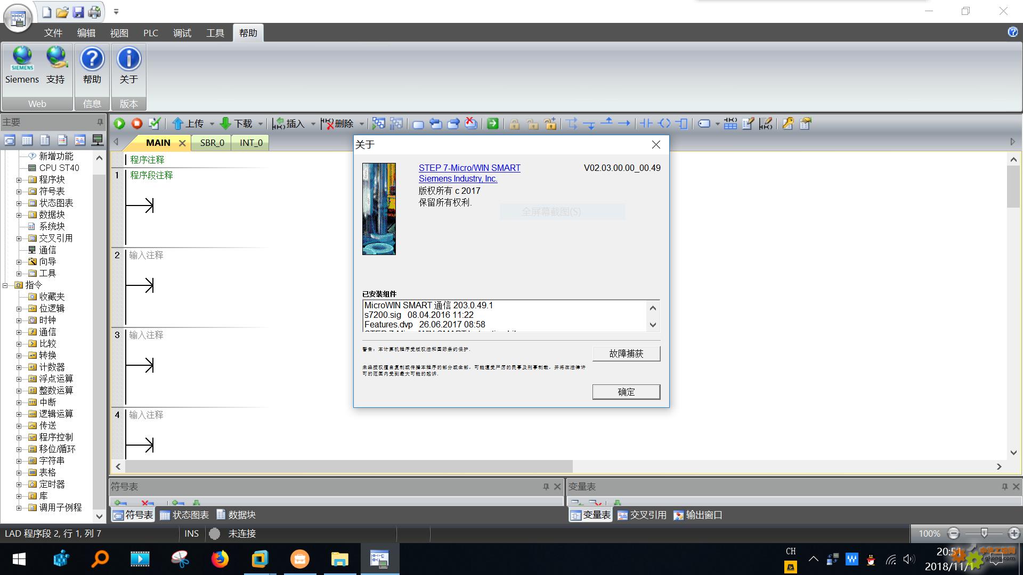Open Windows Start menu
Image resolution: width=1023 pixels, height=575 pixels.
[x=19, y=559]
